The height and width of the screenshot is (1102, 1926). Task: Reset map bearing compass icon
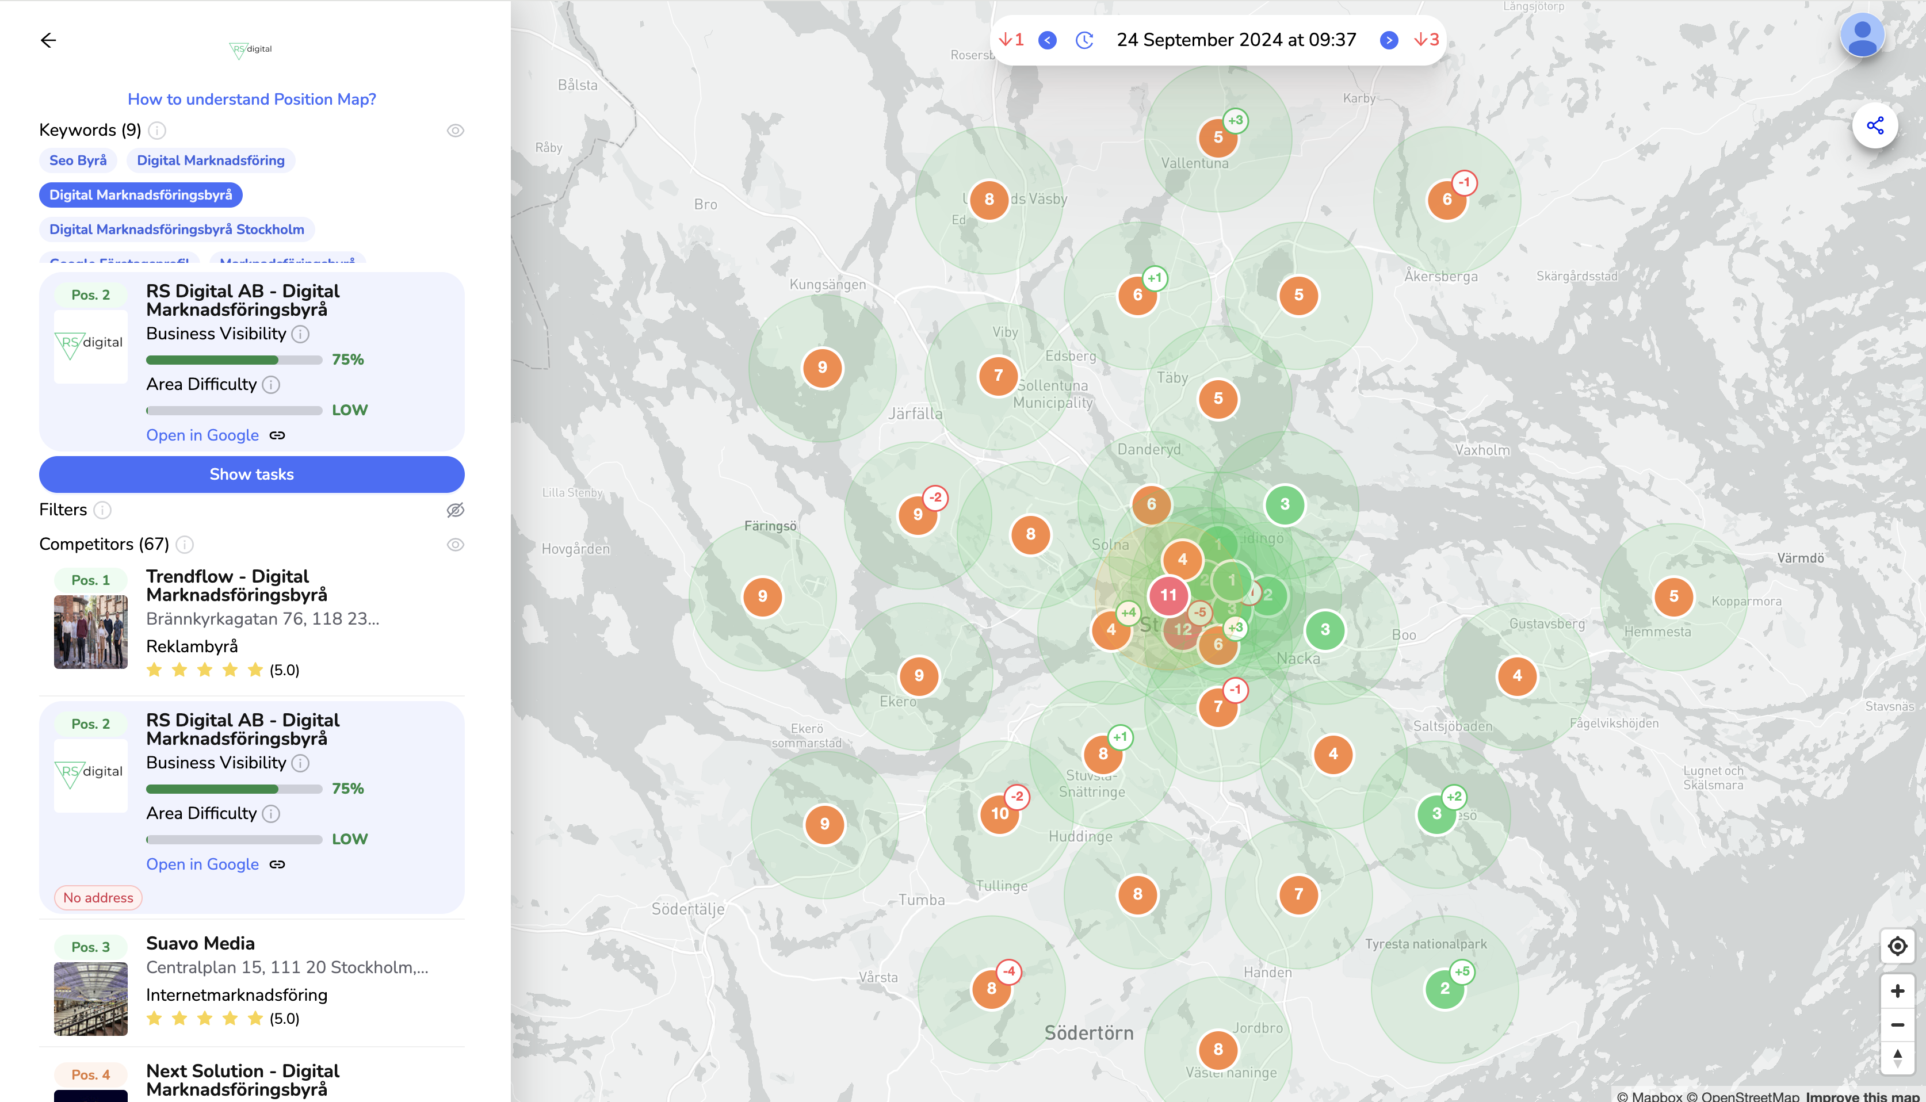point(1897,1057)
